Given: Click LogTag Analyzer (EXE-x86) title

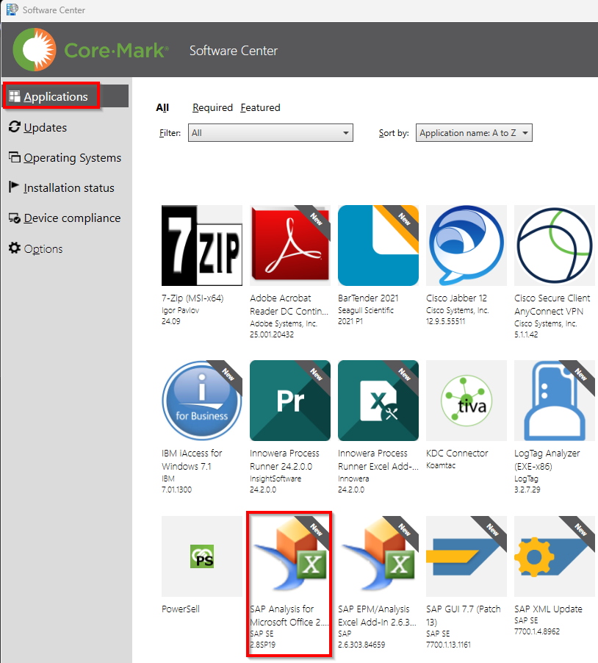Looking at the screenshot, I should click(x=547, y=459).
